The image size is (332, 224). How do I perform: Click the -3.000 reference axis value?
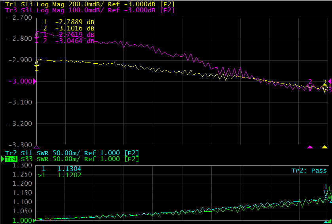[20, 81]
